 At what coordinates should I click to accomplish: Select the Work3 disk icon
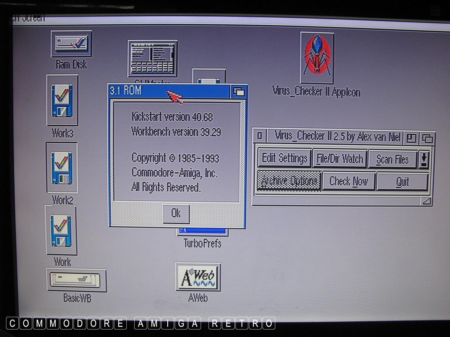[x=62, y=100]
